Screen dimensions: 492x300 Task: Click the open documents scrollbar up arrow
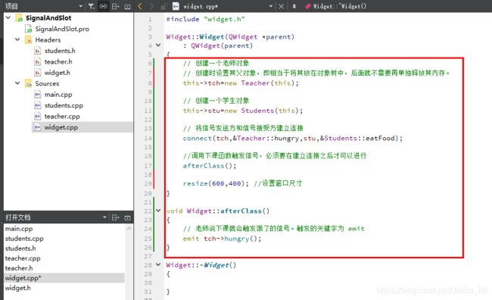[x=129, y=228]
